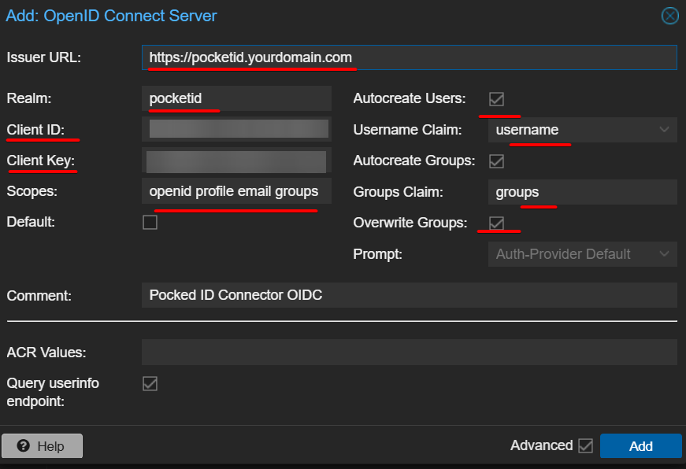Open the Username Claim dropdown
This screenshot has width=686, height=469.
click(664, 130)
